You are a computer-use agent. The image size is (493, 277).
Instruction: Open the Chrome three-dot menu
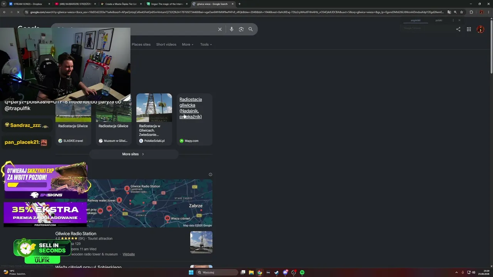point(488,12)
